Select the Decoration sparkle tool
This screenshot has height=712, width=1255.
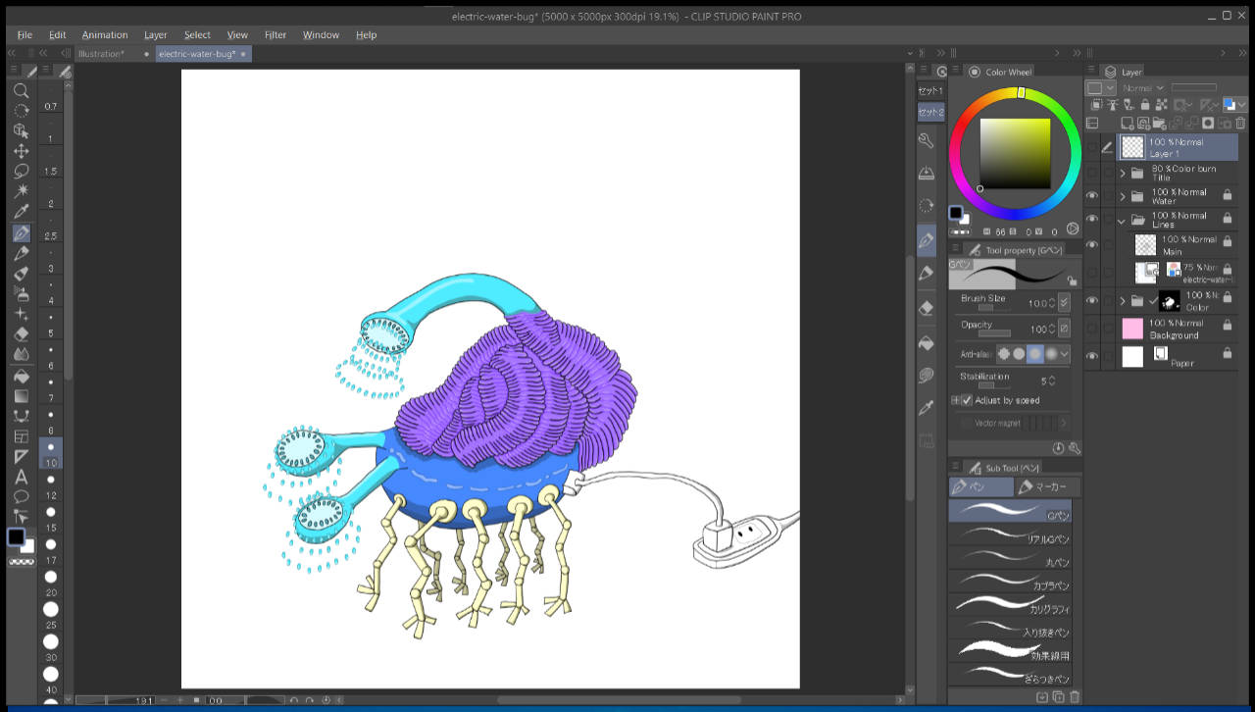tap(21, 314)
